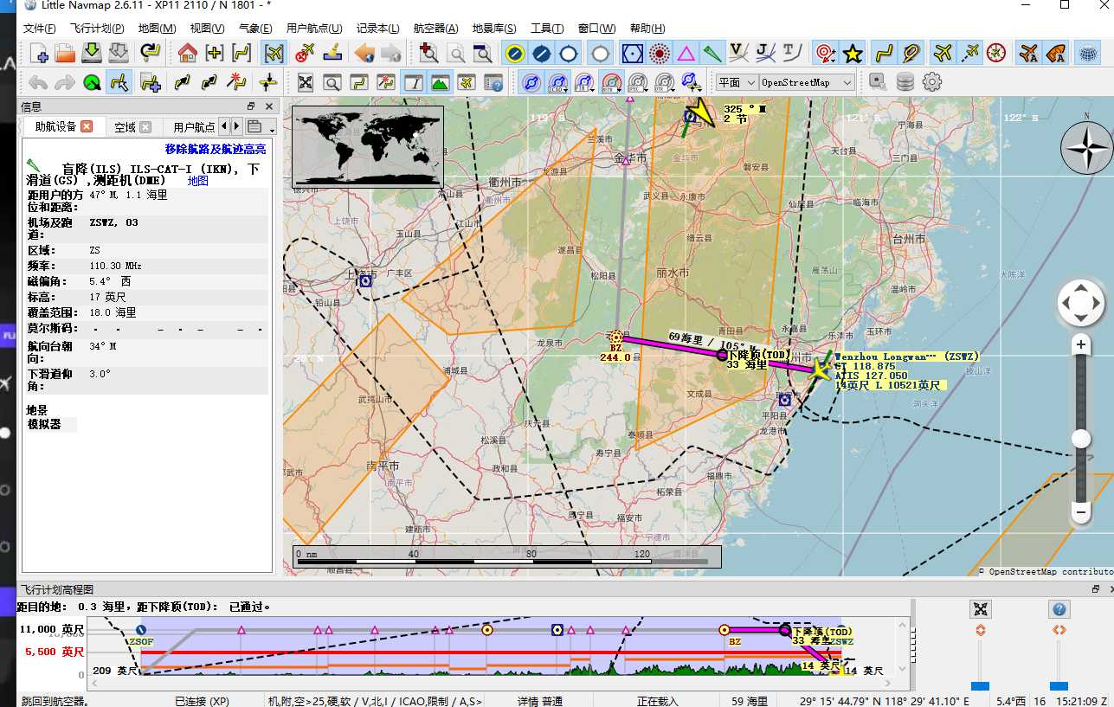Open map projection 平面 dropdown

coord(736,83)
